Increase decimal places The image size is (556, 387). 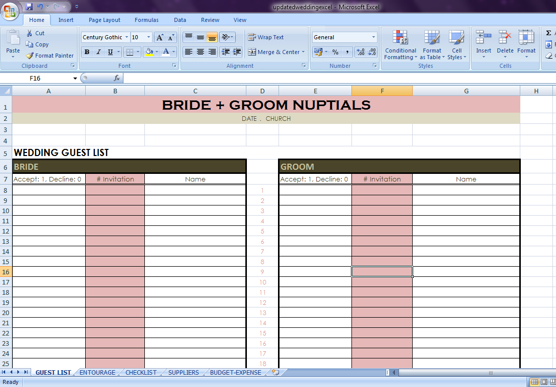pos(360,52)
